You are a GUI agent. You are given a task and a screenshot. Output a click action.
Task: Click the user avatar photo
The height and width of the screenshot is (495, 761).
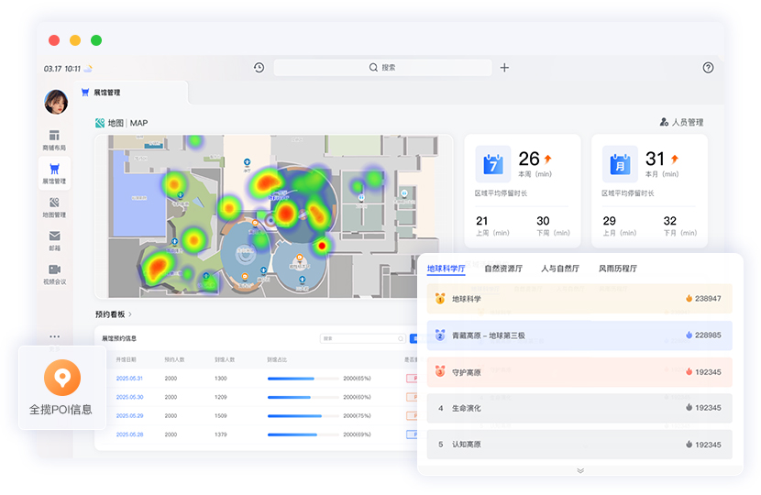(x=56, y=102)
